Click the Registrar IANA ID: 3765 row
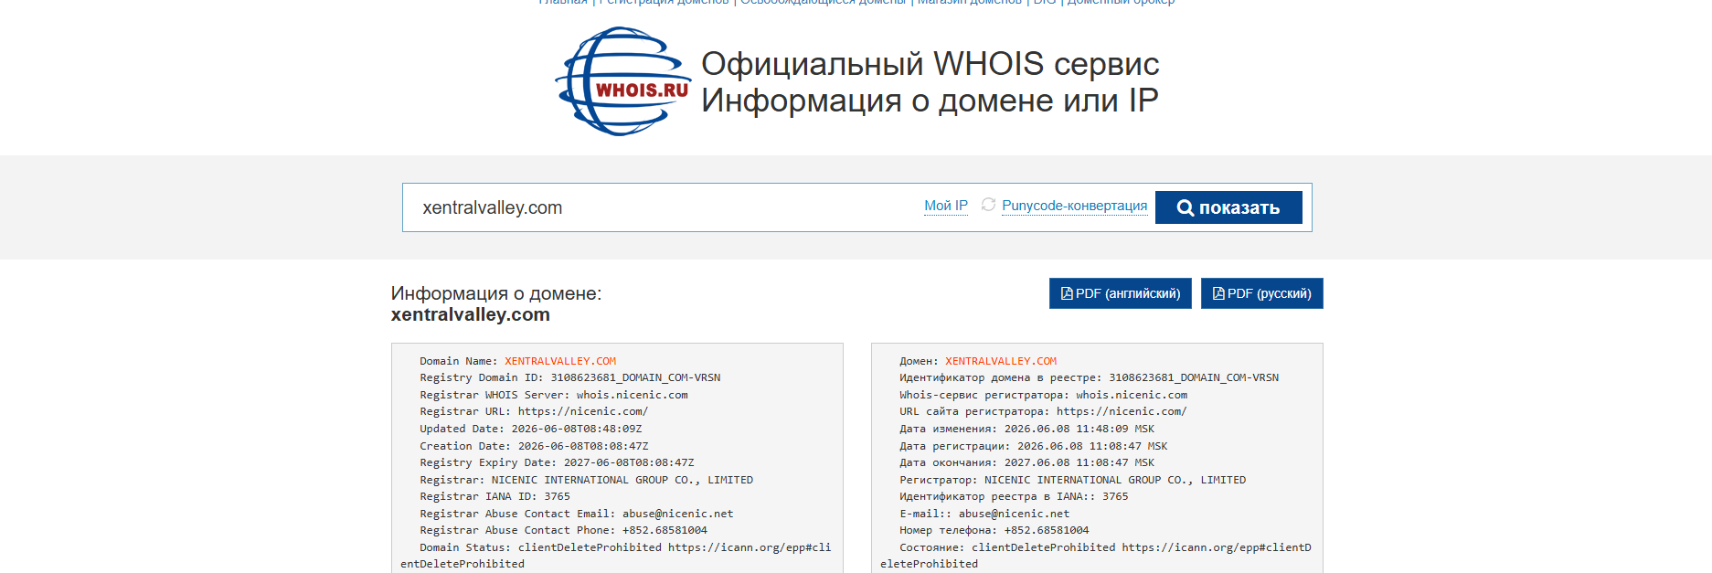1712x573 pixels. (x=494, y=496)
